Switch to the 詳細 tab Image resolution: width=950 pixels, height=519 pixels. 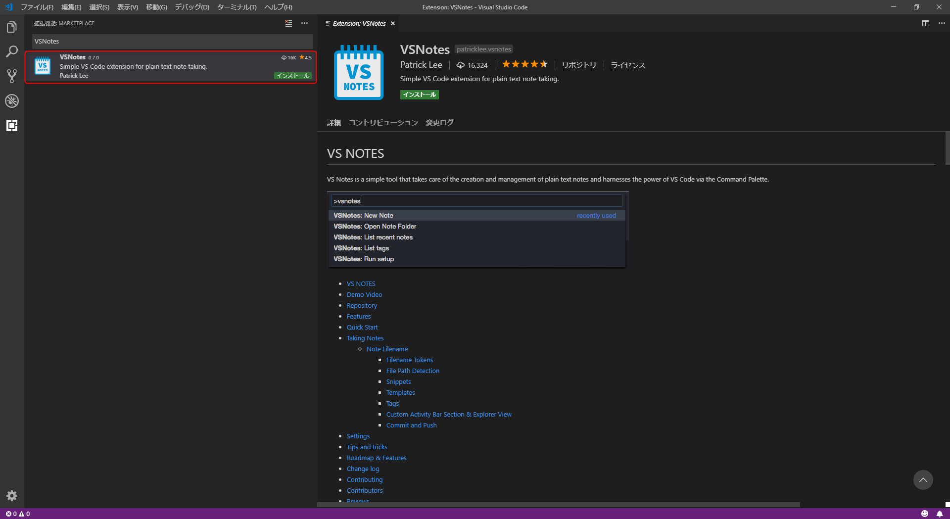[x=334, y=123]
